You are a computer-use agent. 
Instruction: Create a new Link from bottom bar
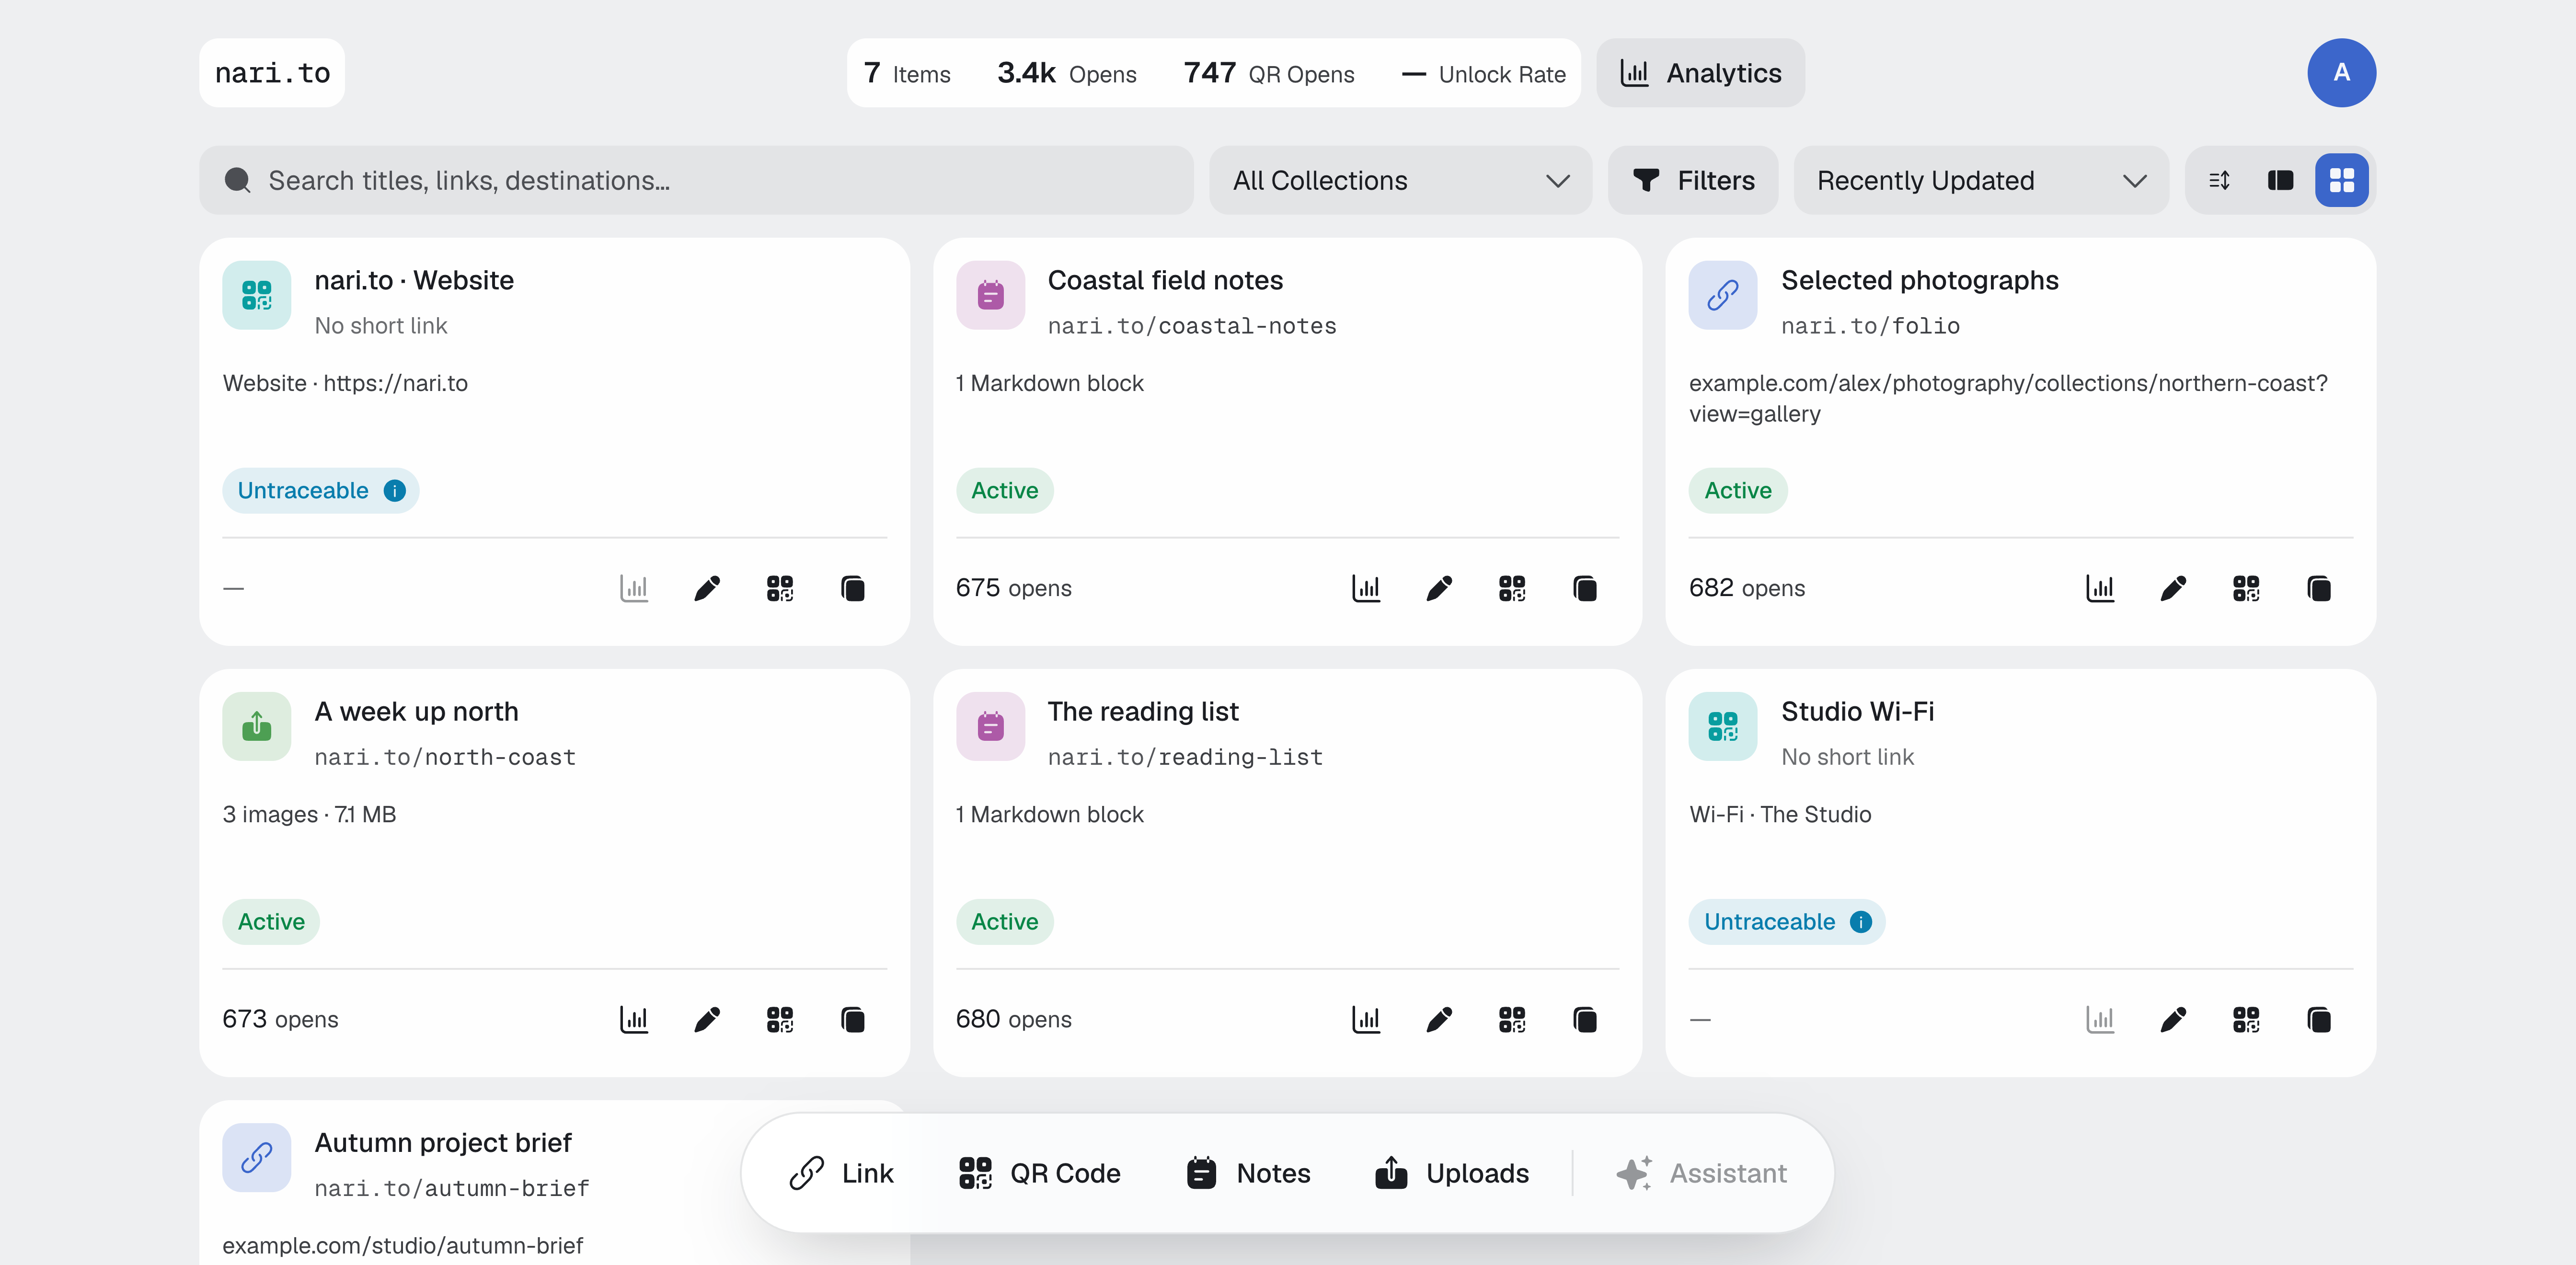coord(841,1173)
